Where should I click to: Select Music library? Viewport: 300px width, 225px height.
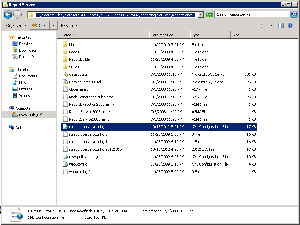24,83
